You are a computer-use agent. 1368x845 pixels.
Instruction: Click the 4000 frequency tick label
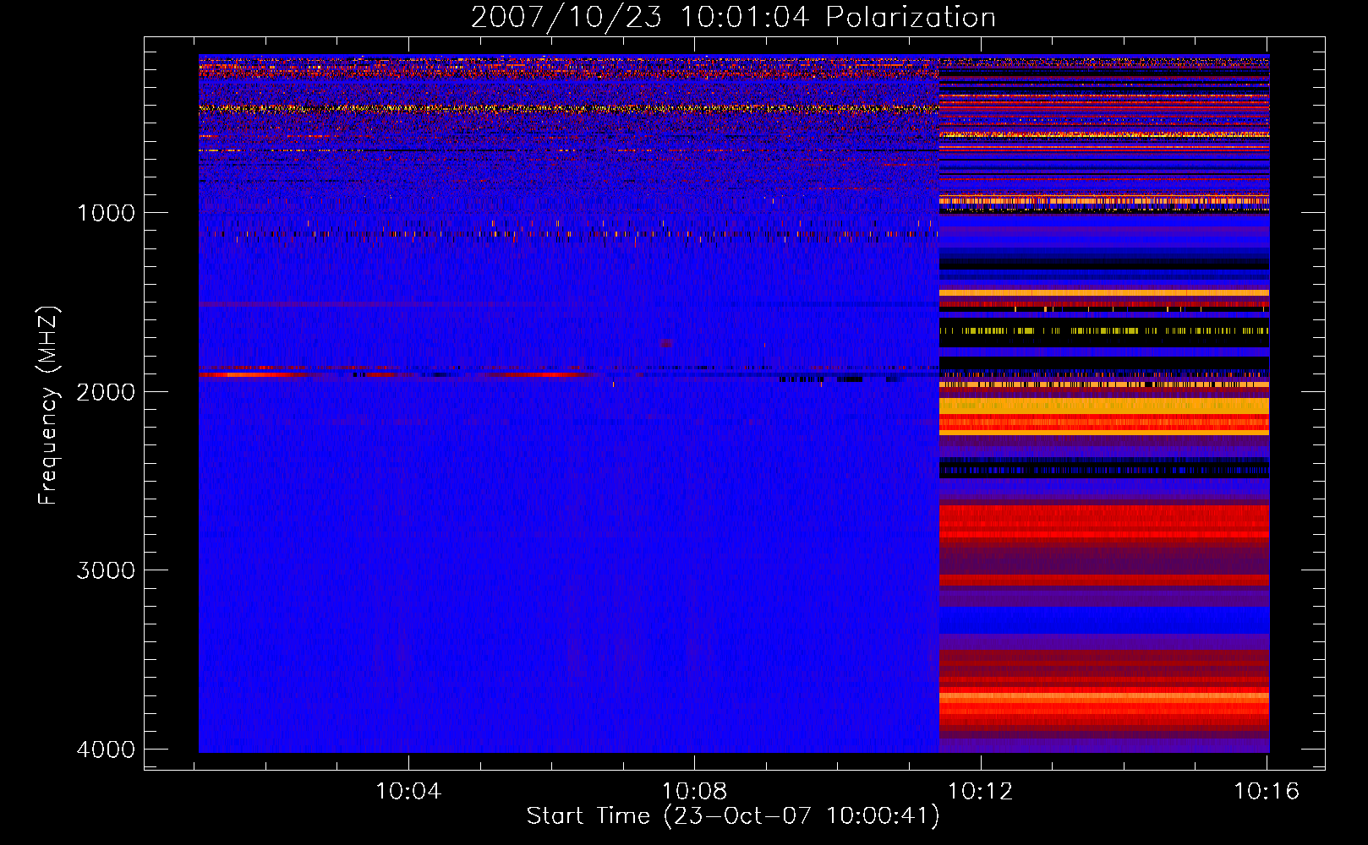coord(106,750)
